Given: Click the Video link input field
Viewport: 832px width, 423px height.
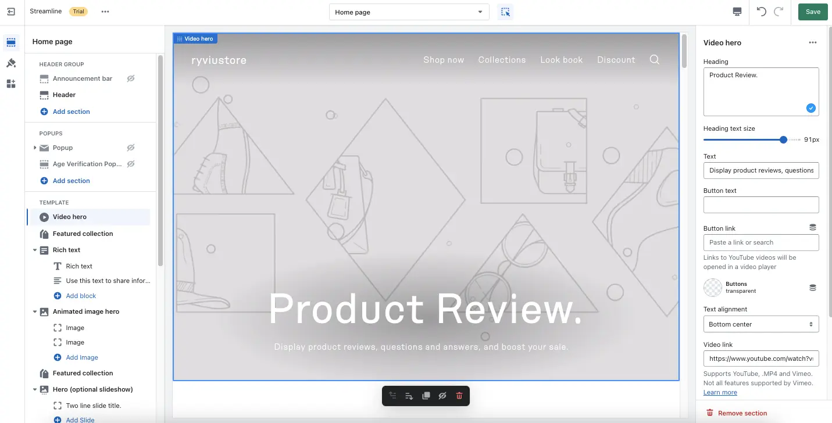Looking at the screenshot, I should point(760,359).
